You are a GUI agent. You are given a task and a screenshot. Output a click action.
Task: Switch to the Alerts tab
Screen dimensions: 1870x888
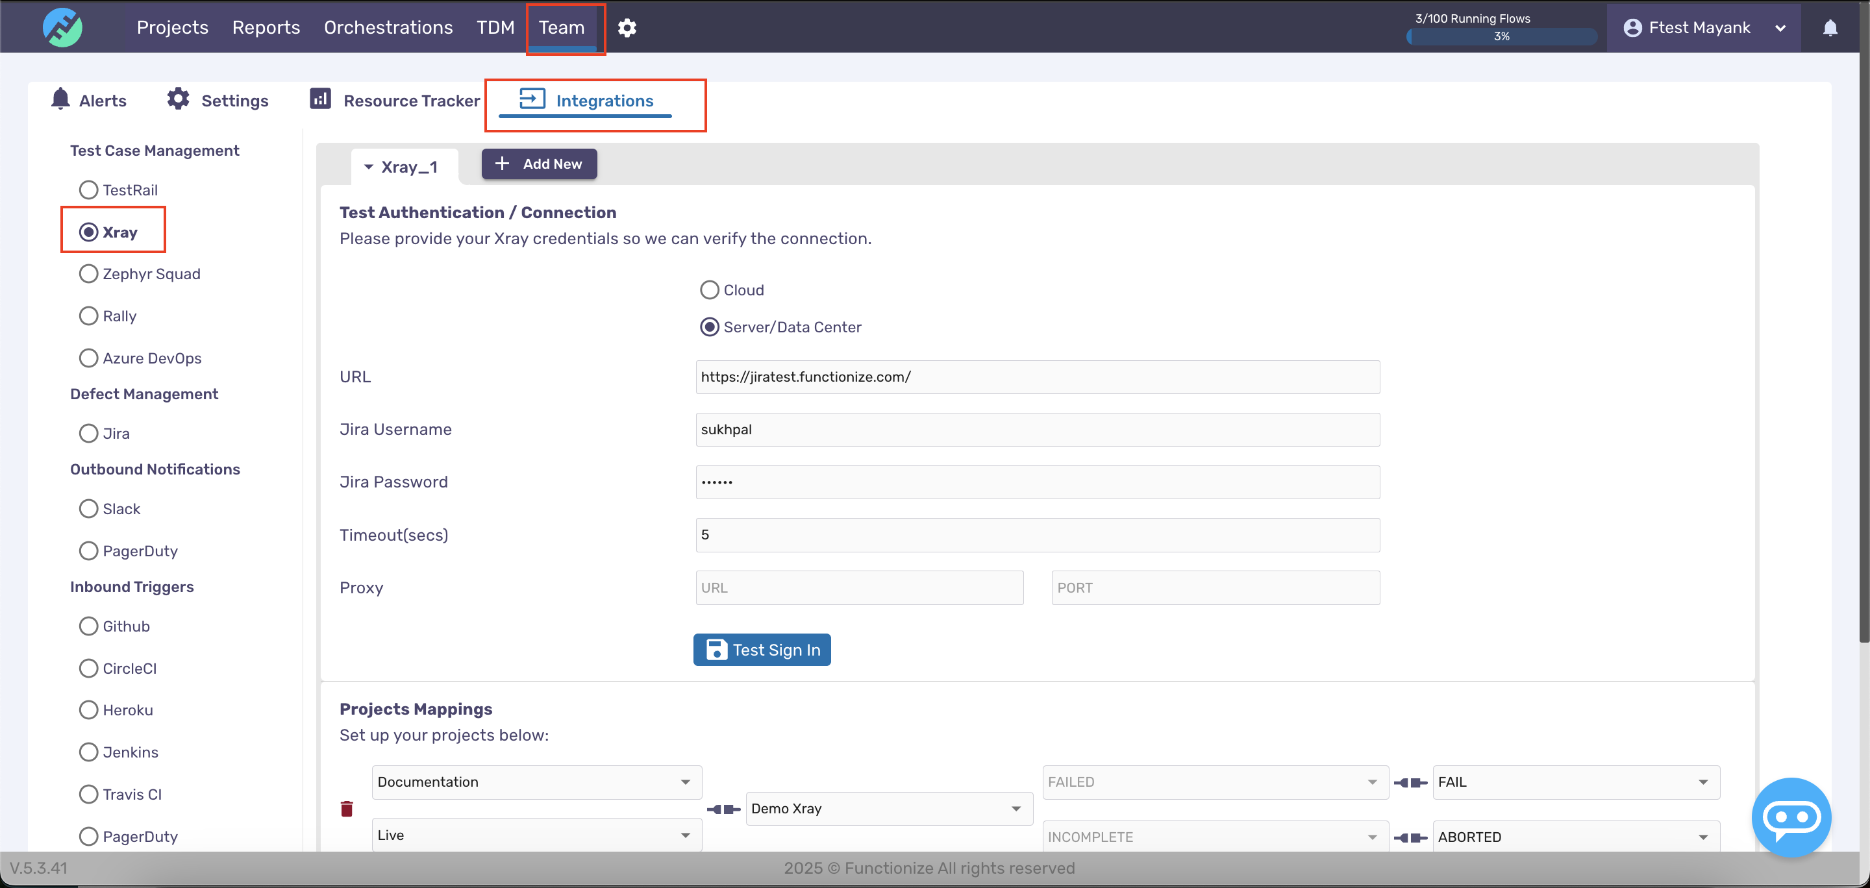(x=90, y=100)
